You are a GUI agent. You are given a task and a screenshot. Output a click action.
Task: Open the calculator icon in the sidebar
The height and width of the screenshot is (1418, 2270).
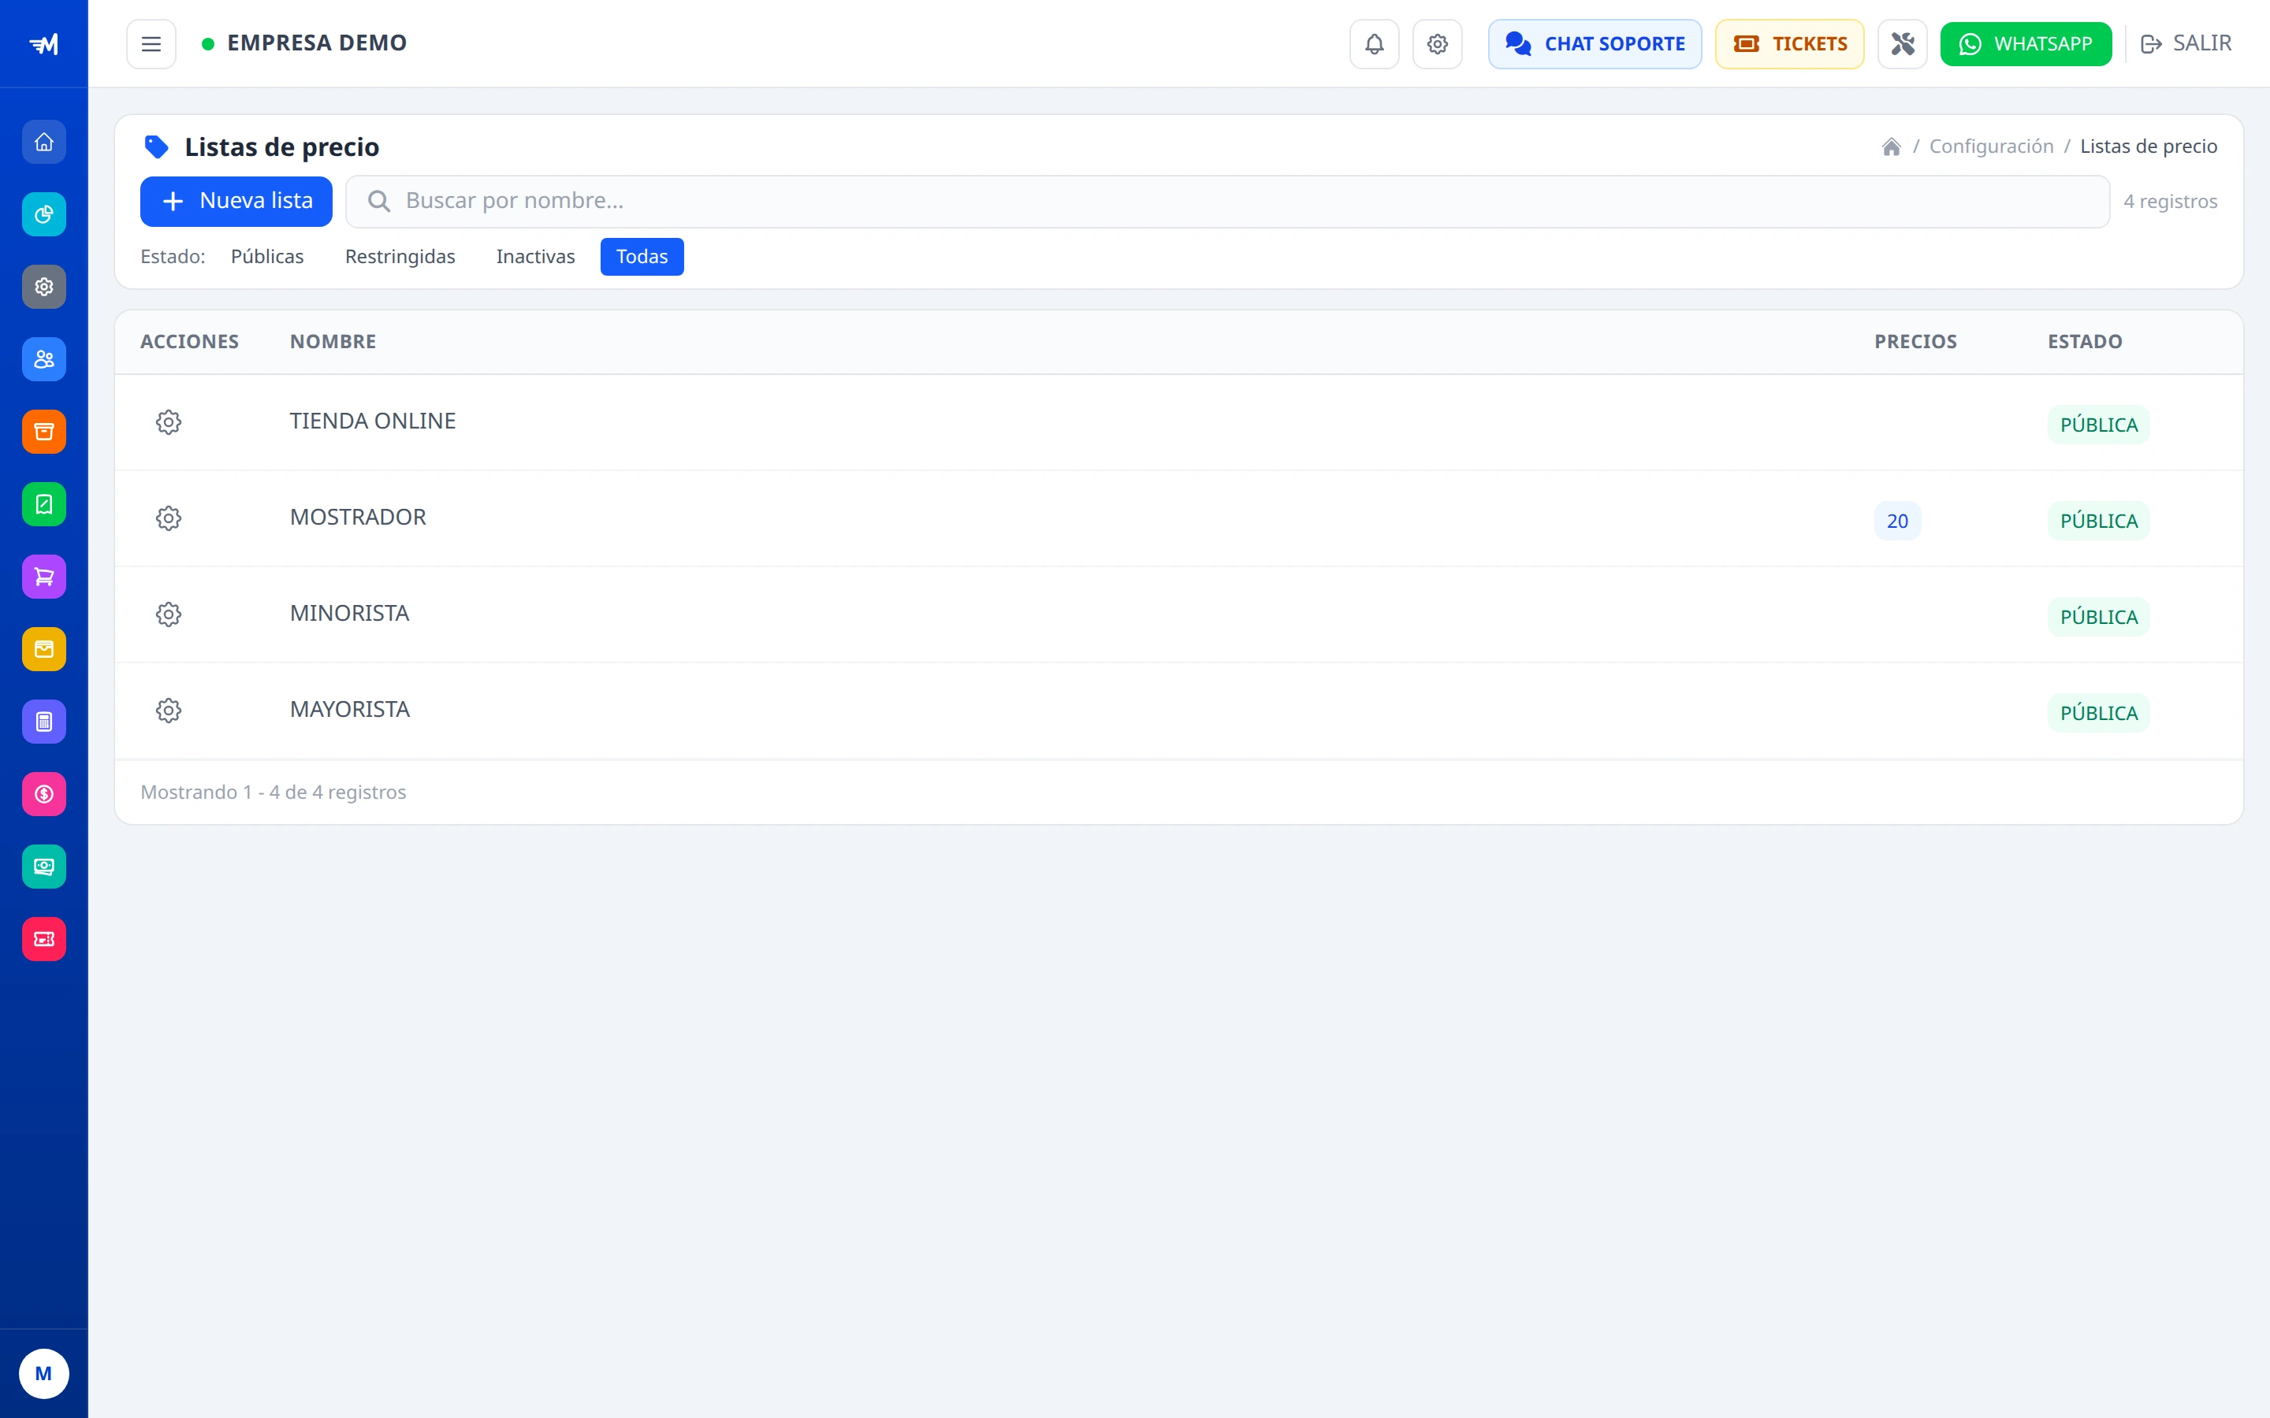click(44, 721)
